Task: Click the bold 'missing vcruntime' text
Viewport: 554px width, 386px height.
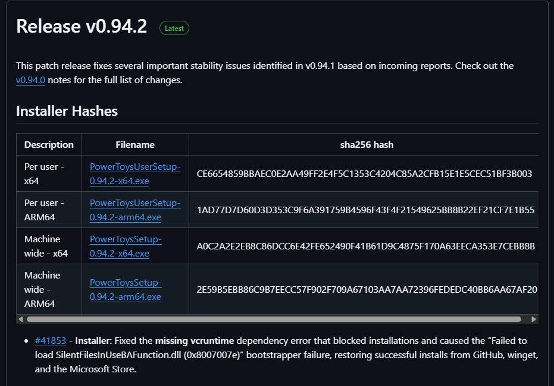Action: pyautogui.click(x=195, y=341)
